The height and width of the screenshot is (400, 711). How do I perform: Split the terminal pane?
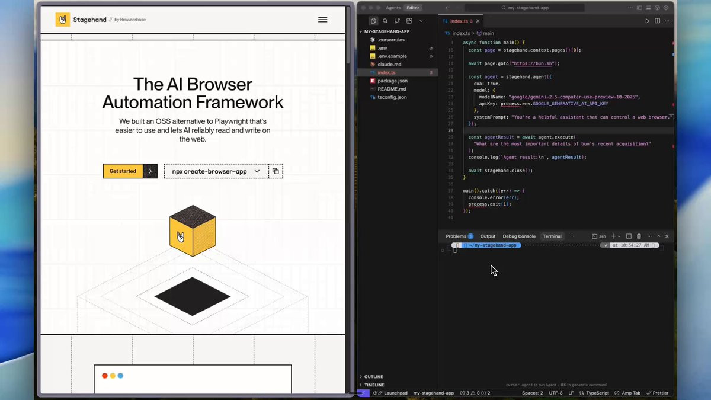(x=629, y=236)
